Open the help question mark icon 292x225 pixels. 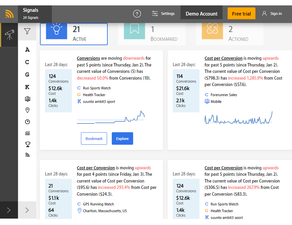[x=137, y=14]
